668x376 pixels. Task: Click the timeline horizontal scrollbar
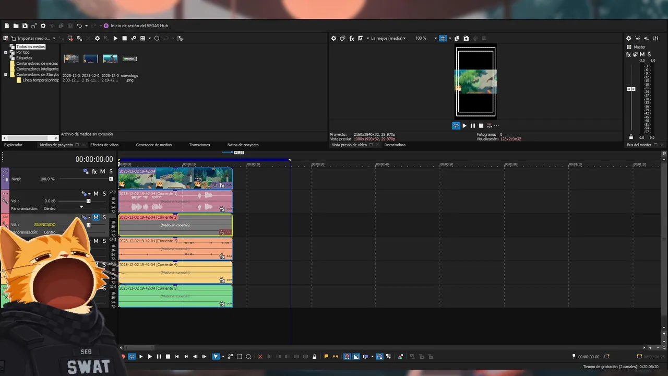[139, 347]
